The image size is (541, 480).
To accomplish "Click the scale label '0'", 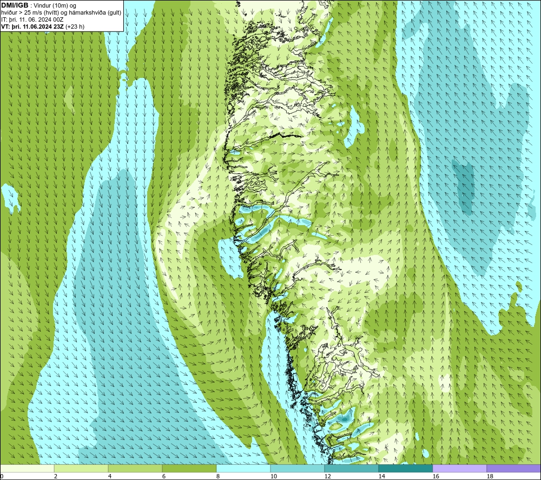I will (x=2, y=477).
